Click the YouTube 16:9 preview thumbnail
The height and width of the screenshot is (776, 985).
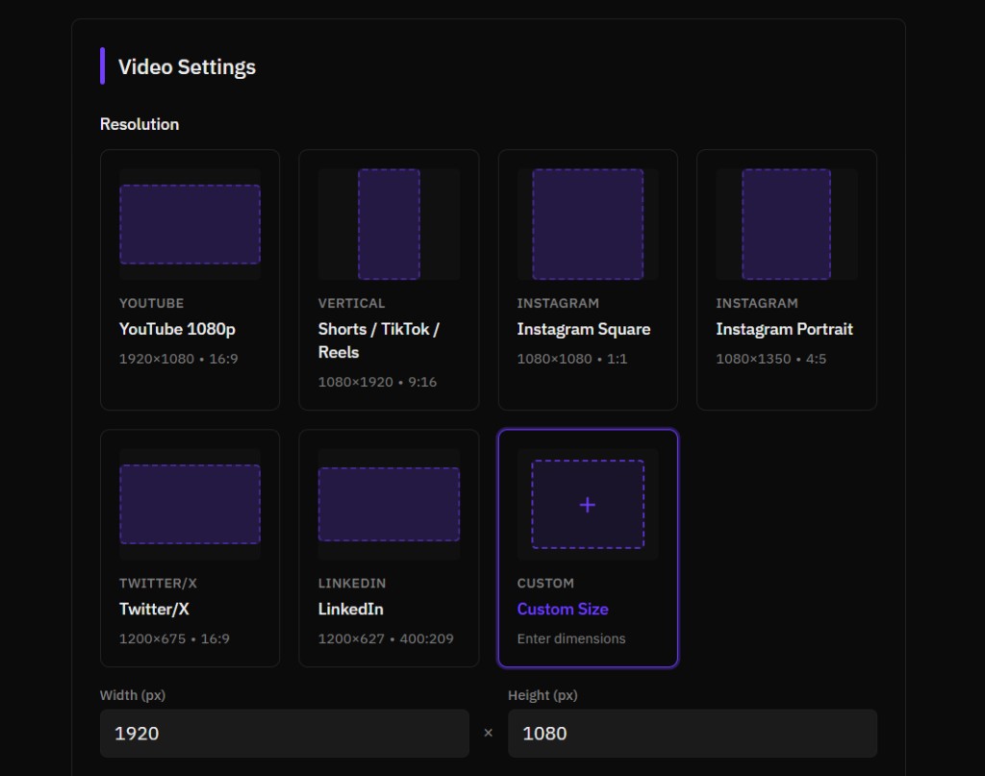[x=189, y=224]
